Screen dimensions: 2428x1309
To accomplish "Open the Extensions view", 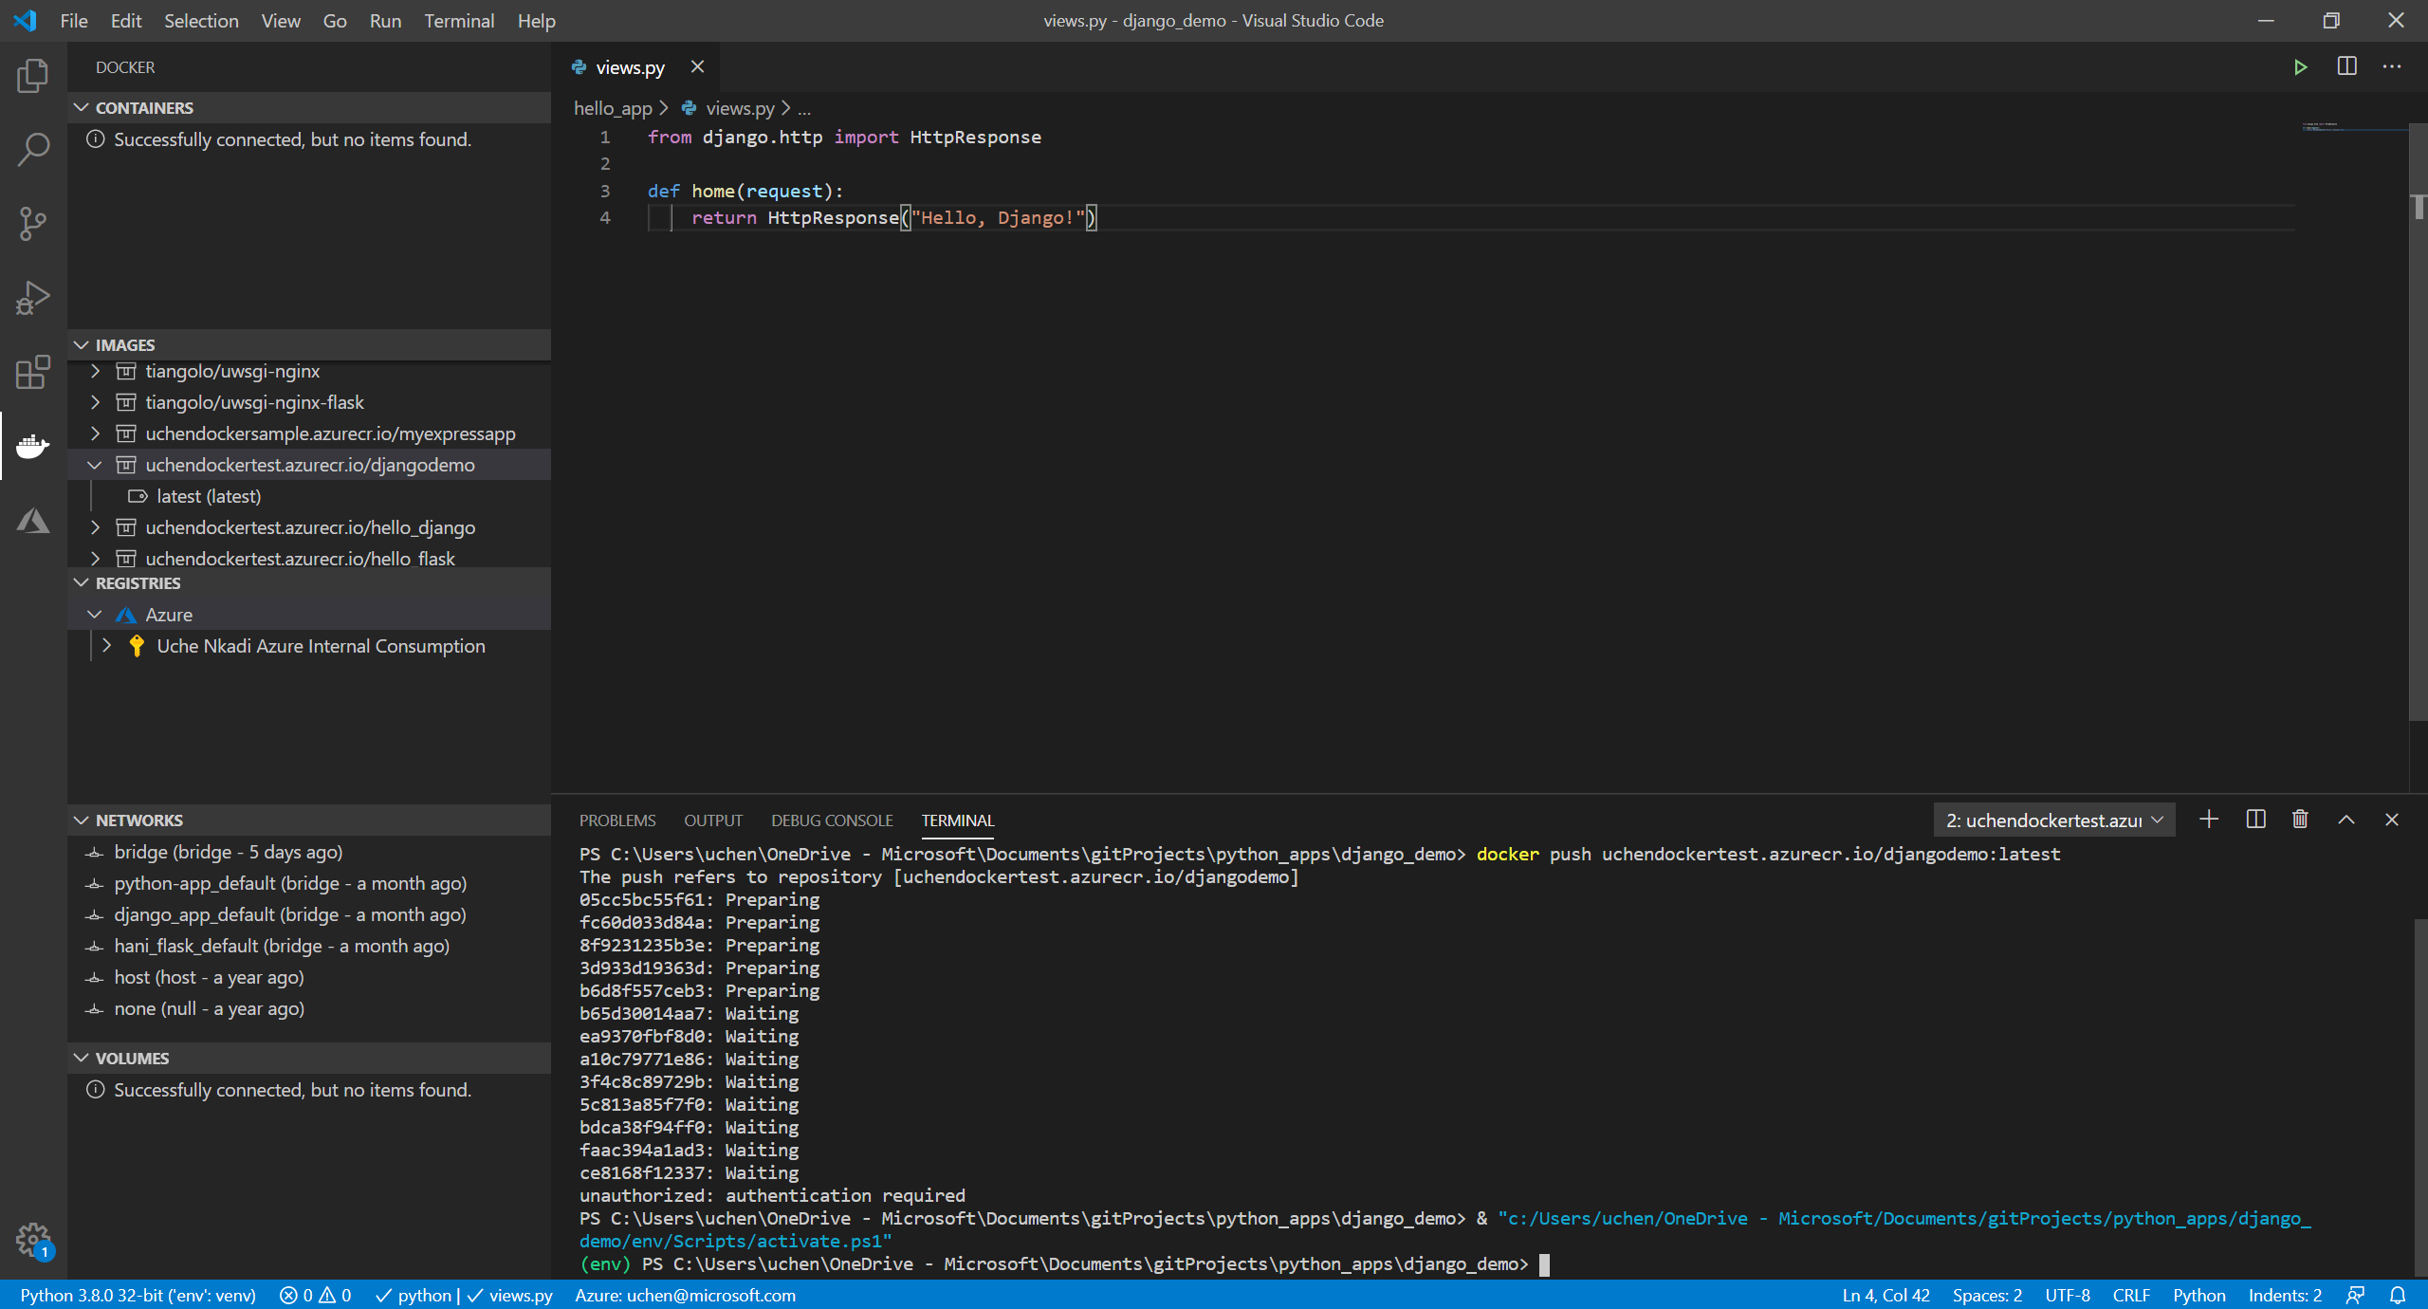I will pos(32,373).
